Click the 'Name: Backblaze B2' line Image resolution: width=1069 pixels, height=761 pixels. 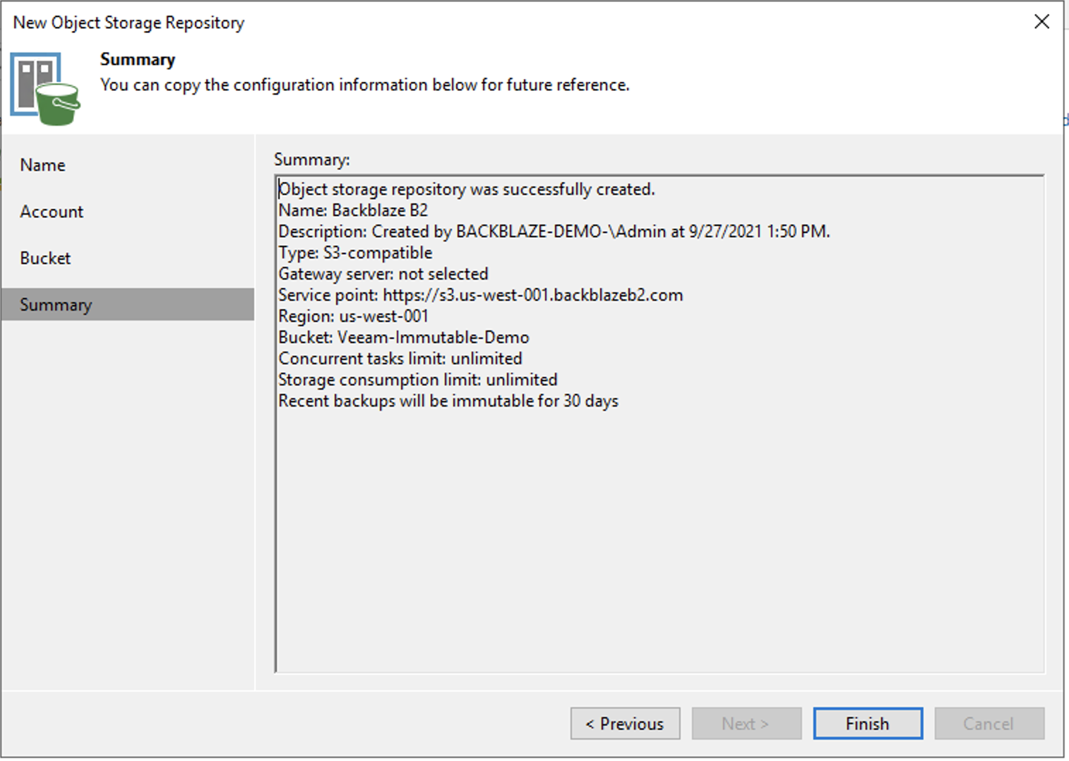click(353, 210)
